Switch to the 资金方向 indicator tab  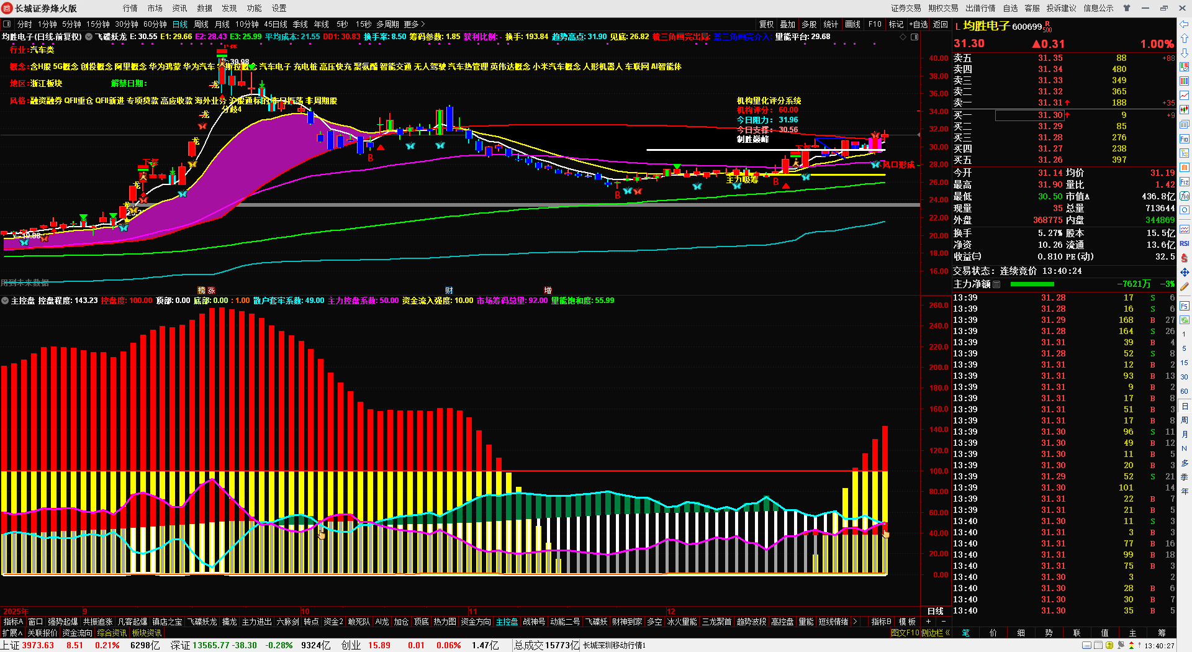[x=476, y=622]
